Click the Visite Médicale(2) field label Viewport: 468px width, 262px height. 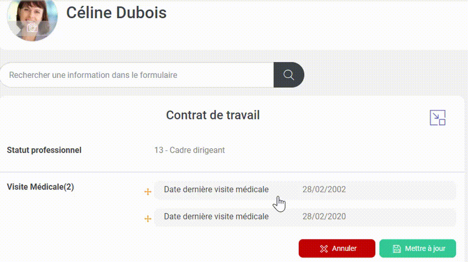pyautogui.click(x=40, y=187)
